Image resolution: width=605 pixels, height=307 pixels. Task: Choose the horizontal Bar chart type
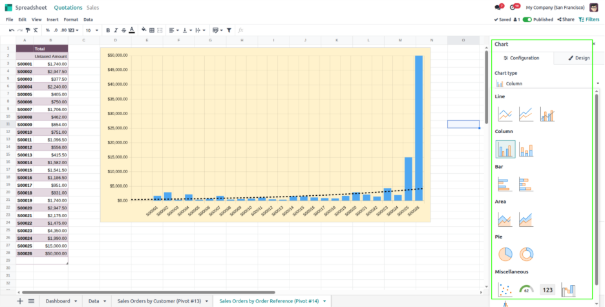tap(505, 184)
